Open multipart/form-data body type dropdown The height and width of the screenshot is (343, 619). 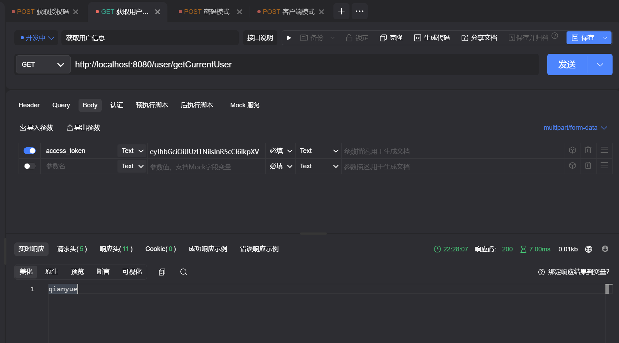(x=575, y=128)
